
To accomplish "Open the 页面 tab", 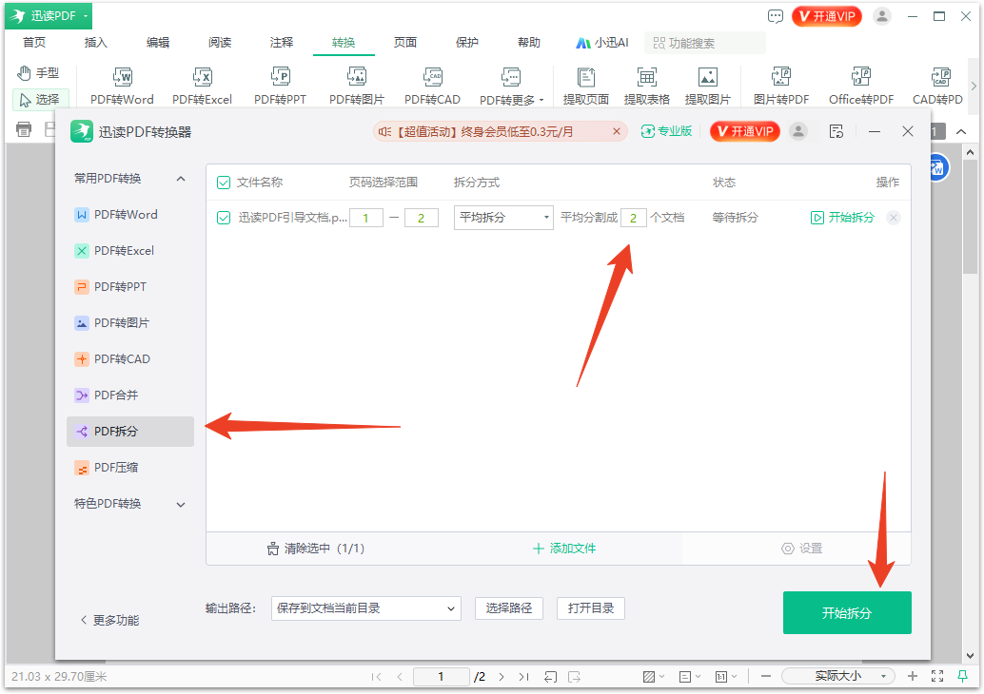I will [404, 43].
